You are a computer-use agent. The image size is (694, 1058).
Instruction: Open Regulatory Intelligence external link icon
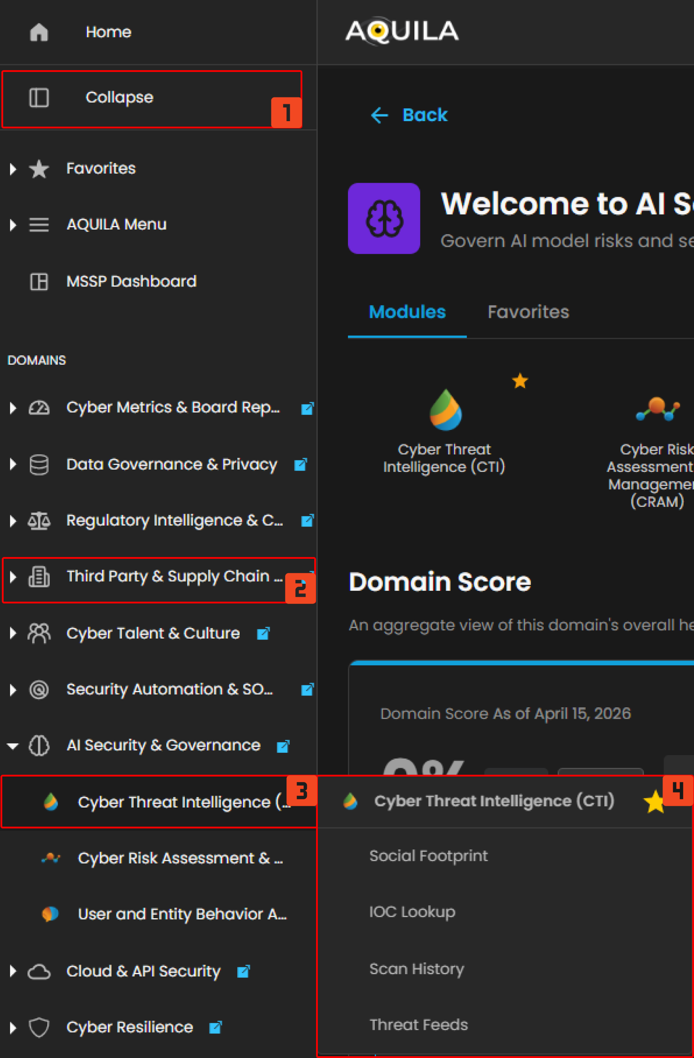click(307, 521)
